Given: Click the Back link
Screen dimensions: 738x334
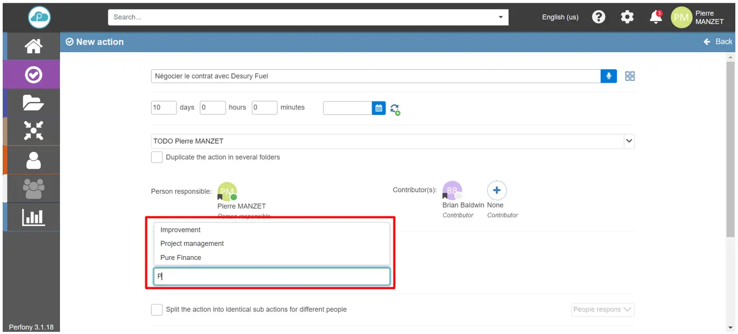Looking at the screenshot, I should (718, 42).
